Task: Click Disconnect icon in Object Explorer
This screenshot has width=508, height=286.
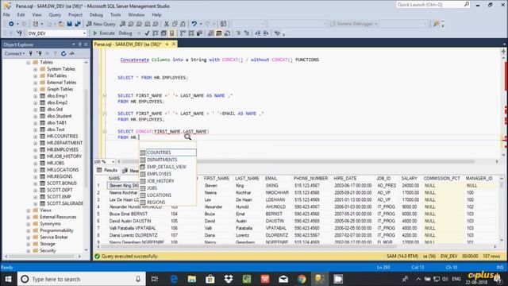Action: [x=39, y=53]
